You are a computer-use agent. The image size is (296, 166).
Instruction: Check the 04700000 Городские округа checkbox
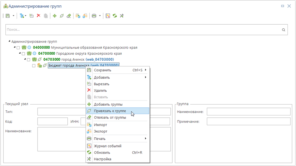tap(23, 54)
